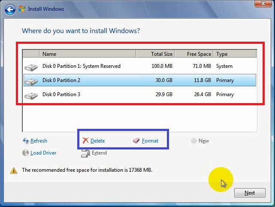Click the red Delete X icon
The width and height of the screenshot is (275, 207).
pos(86,141)
